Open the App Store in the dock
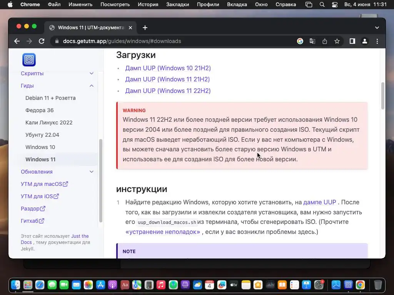Screen dimensions: 394x295 point(100,285)
